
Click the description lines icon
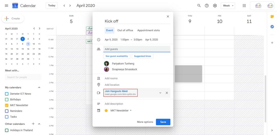pos(98,104)
